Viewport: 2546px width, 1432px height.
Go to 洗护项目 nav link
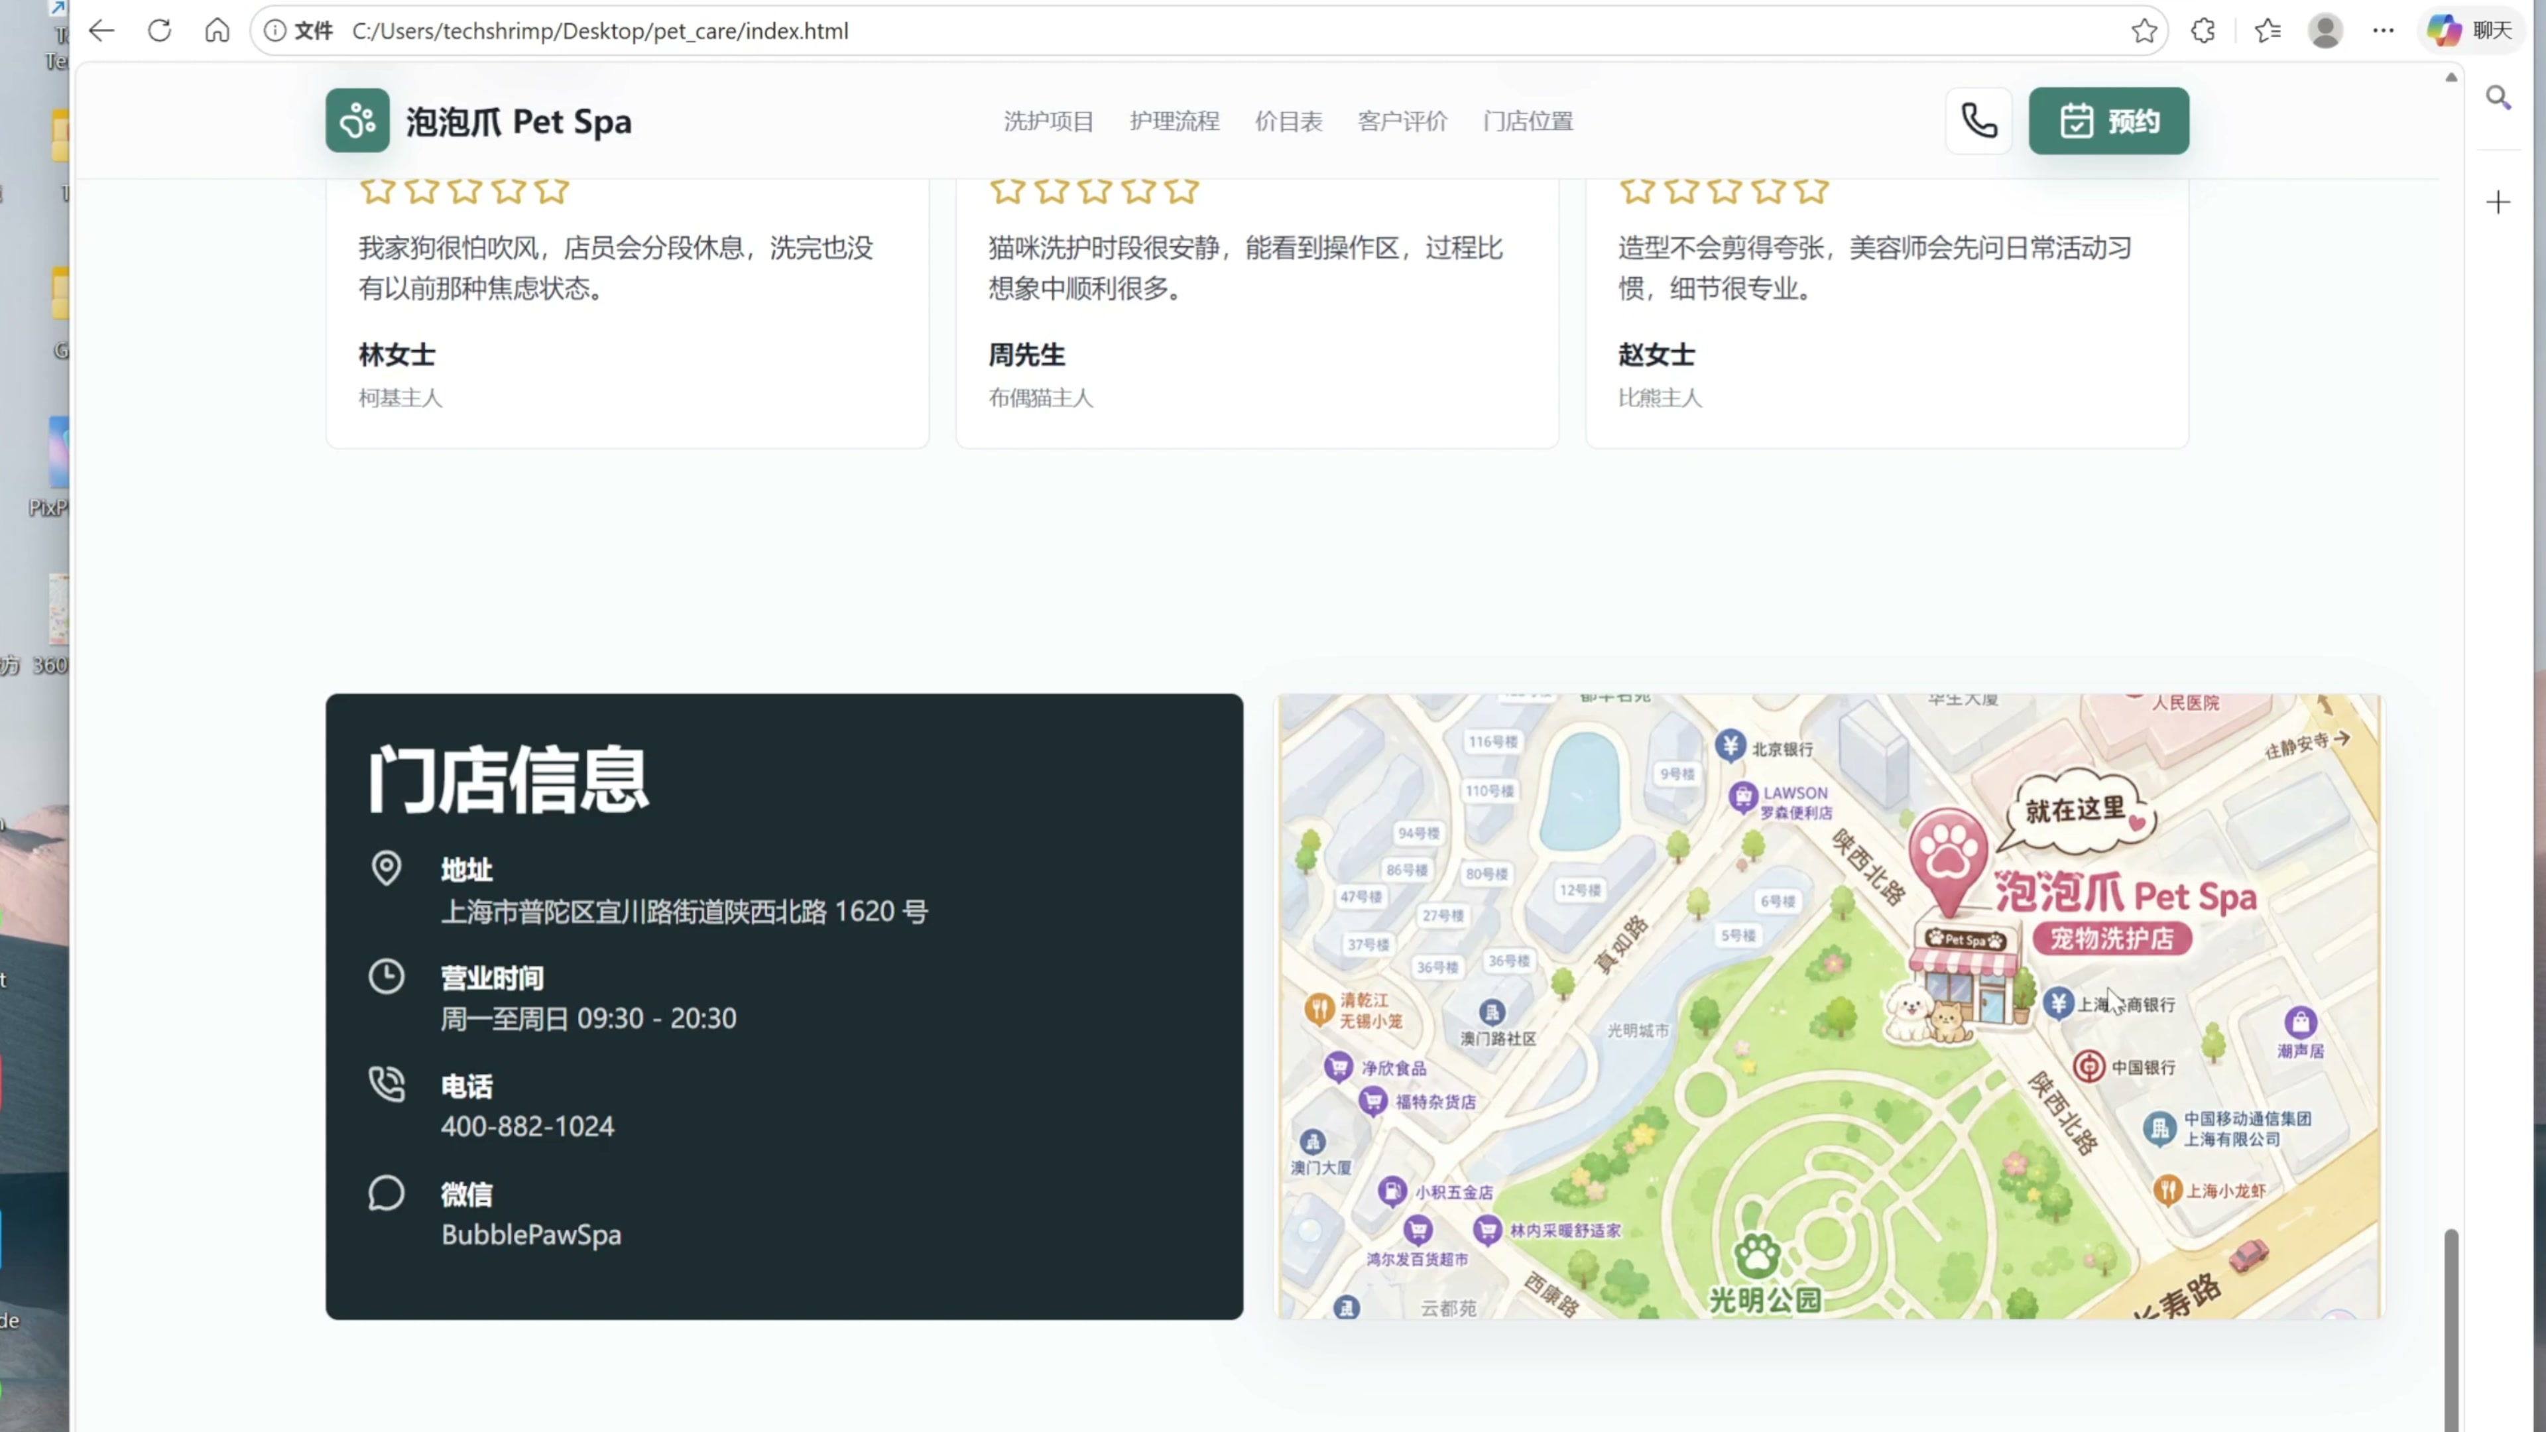1048,121
